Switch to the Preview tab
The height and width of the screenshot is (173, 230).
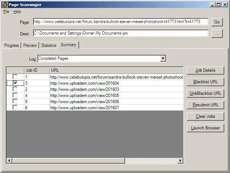[x=30, y=45]
